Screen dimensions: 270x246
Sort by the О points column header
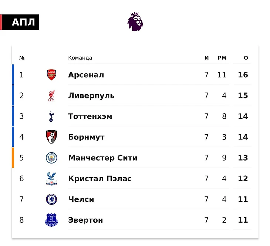[246, 58]
